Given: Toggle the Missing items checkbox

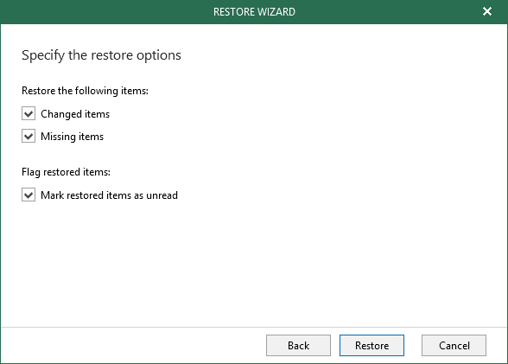Looking at the screenshot, I should (x=29, y=136).
